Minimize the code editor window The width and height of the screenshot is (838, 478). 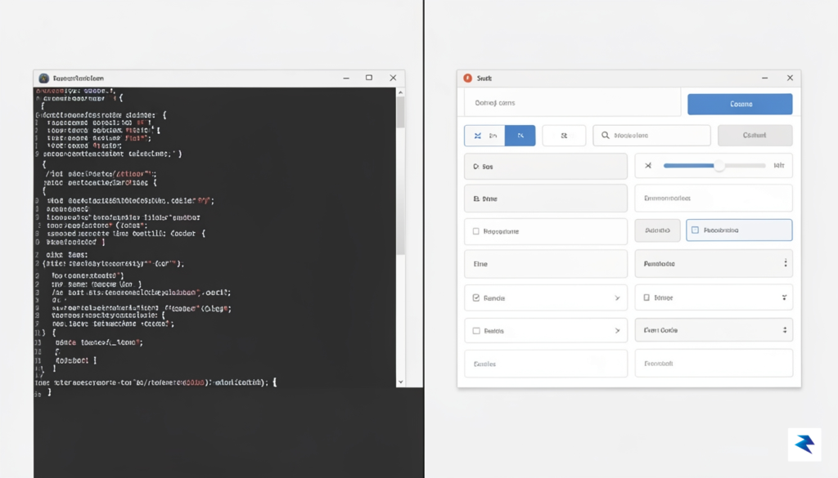pos(346,78)
